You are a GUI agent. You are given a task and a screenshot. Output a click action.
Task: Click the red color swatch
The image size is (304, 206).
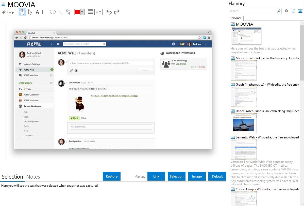(77, 12)
